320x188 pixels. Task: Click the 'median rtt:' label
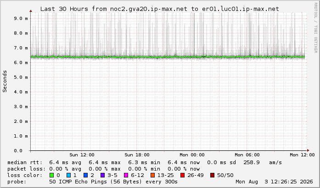[x=25, y=162]
